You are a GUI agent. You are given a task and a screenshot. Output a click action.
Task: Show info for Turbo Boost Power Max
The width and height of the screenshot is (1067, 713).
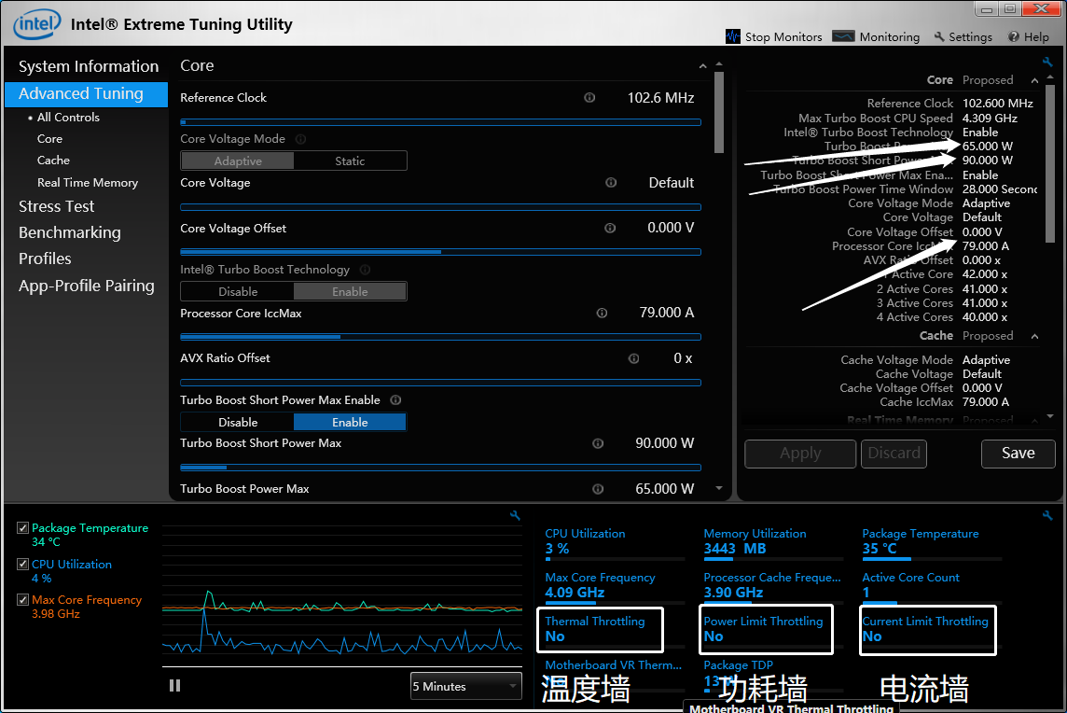(x=598, y=489)
